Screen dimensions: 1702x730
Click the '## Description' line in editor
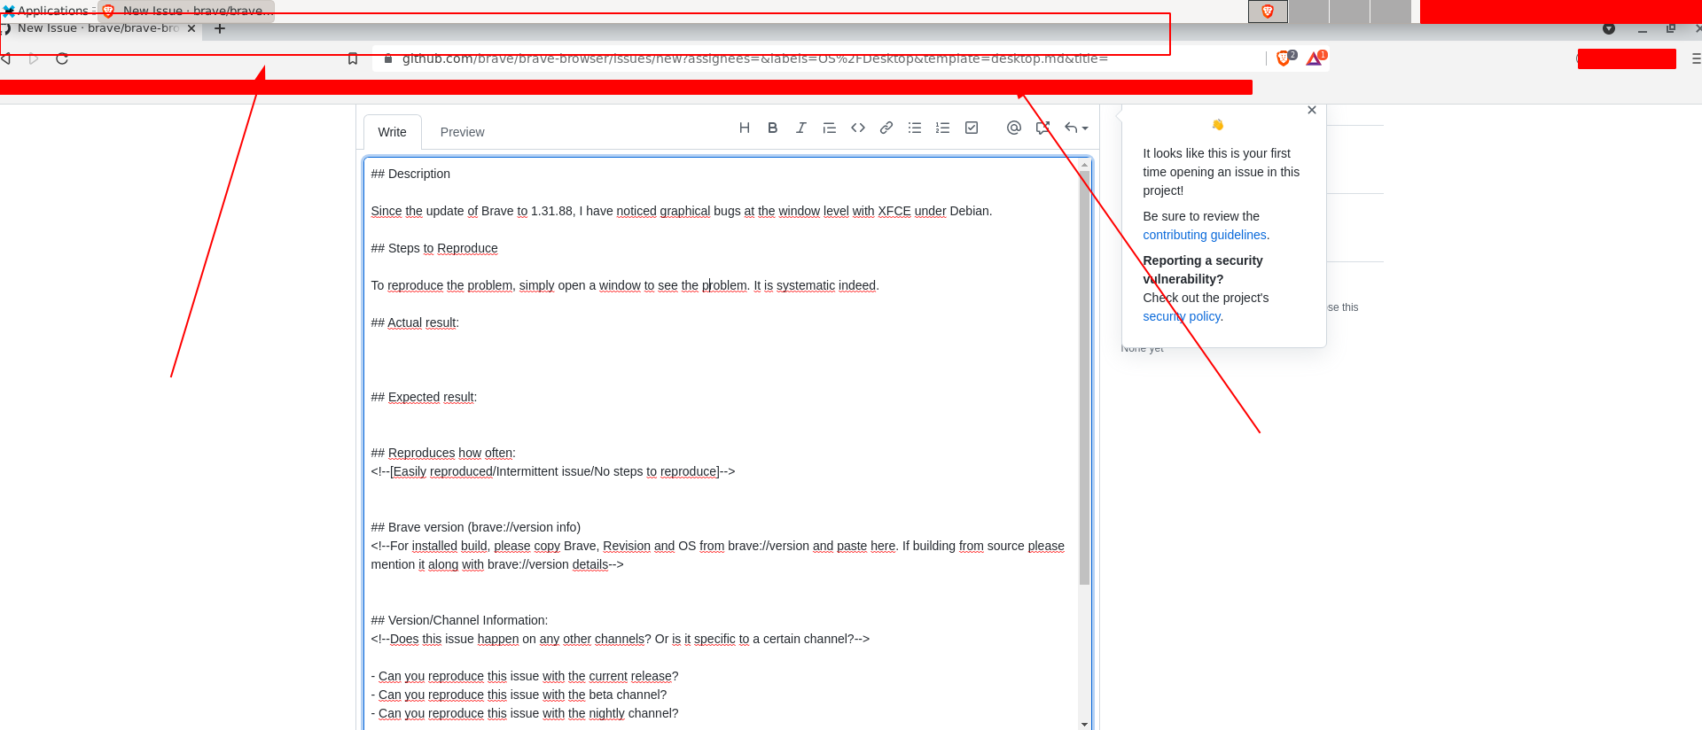click(410, 174)
